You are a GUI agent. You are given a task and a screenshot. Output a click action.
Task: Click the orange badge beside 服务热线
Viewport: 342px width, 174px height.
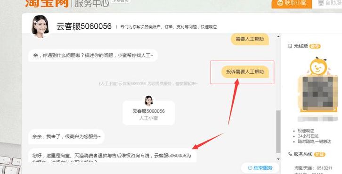point(320,154)
